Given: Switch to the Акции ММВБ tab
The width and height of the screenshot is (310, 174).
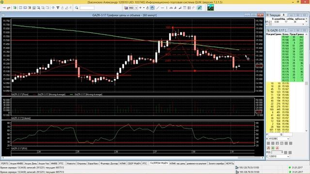Looking at the screenshot, I should [16, 163].
